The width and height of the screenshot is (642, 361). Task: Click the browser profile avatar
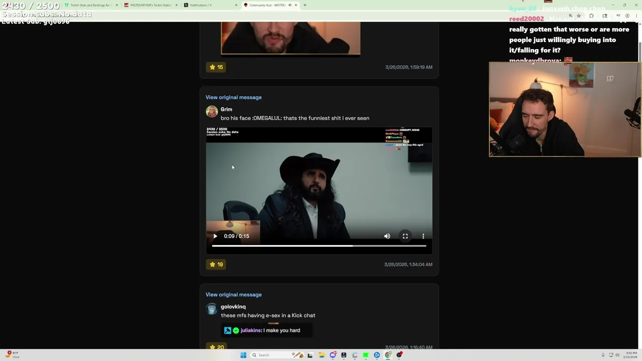coord(627,16)
